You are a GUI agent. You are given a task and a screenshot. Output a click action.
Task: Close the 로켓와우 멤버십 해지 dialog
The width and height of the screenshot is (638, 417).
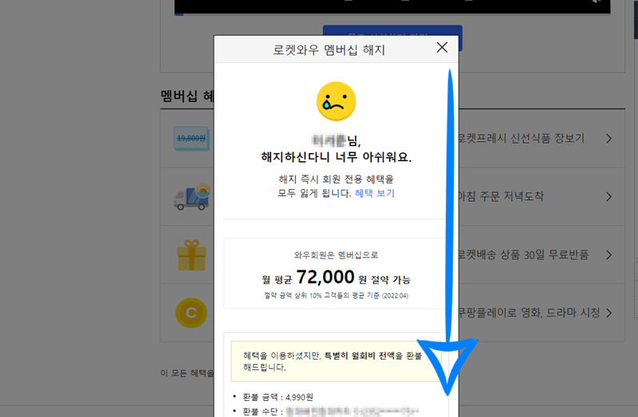(x=442, y=48)
